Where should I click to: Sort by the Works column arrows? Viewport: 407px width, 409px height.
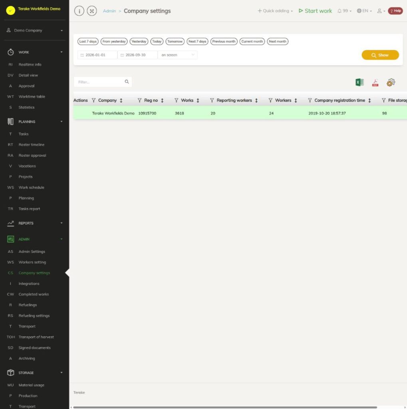[198, 100]
